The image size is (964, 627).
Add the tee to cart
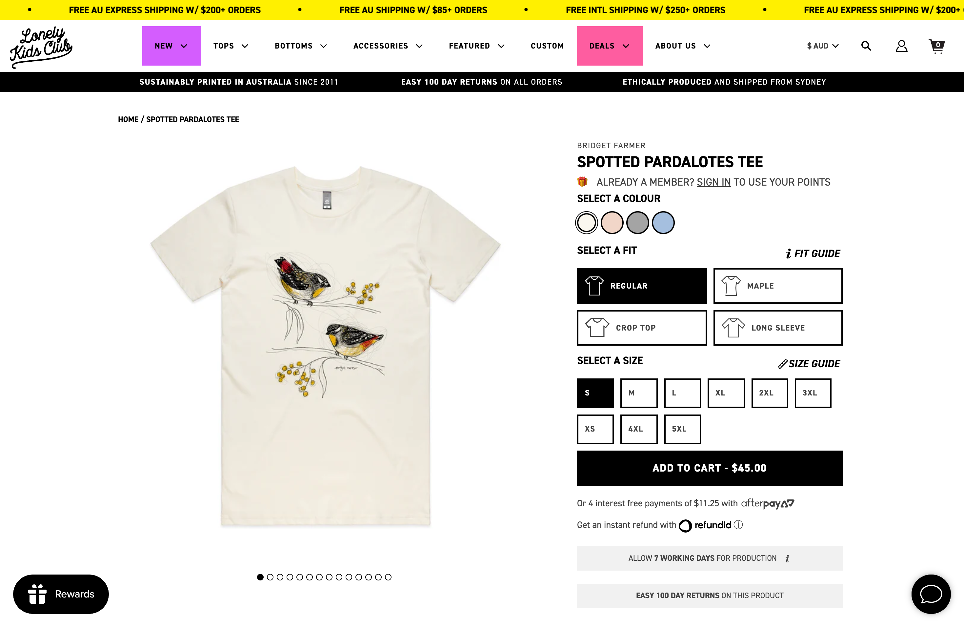tap(709, 468)
